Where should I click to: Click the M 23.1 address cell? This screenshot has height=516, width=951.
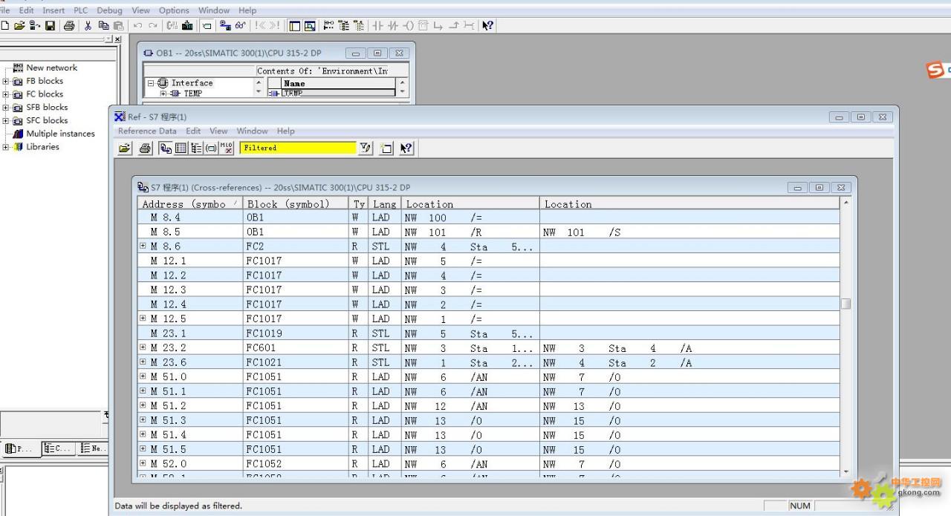[168, 333]
